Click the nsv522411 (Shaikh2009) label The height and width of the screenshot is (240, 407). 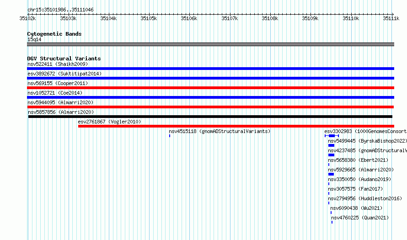click(58, 64)
